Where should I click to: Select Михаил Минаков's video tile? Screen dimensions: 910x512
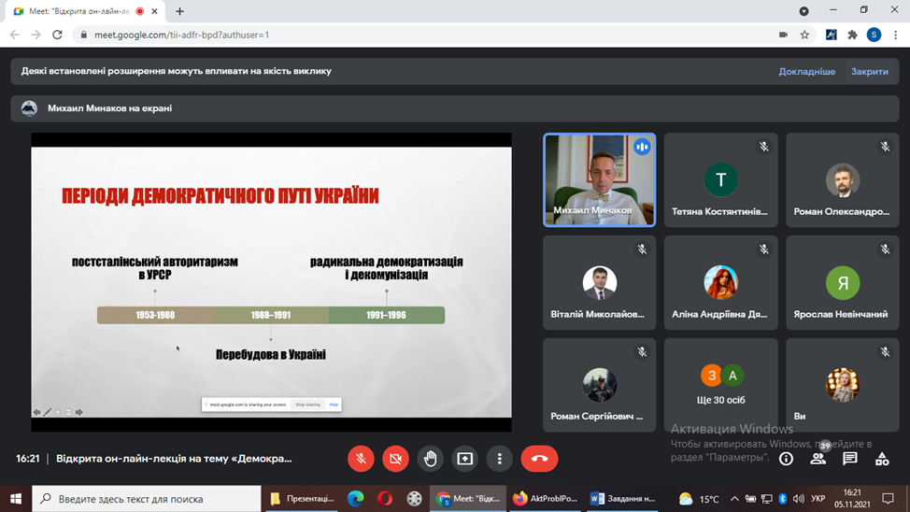coord(599,179)
